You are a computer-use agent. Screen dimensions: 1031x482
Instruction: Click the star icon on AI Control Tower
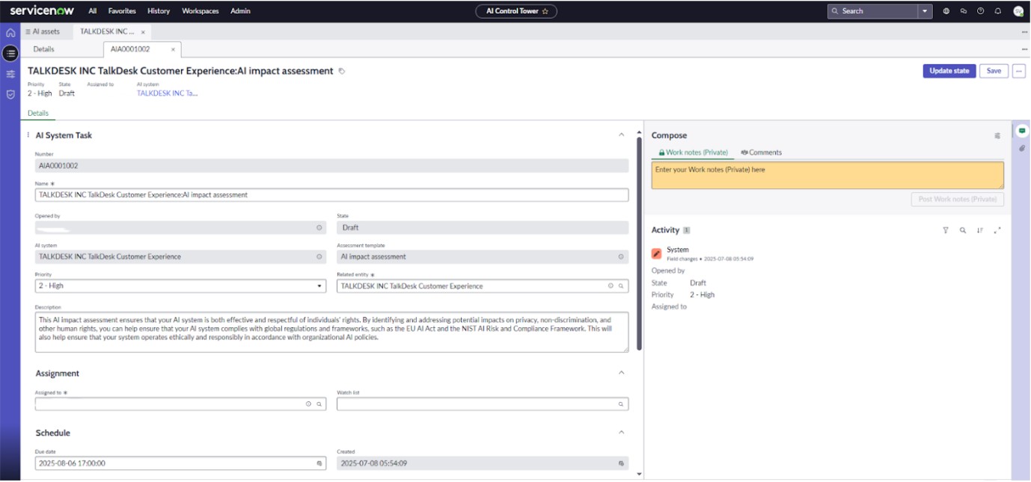[x=545, y=11]
